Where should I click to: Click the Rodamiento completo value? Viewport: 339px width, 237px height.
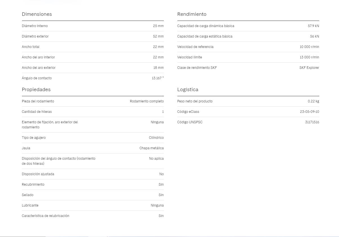click(147, 101)
